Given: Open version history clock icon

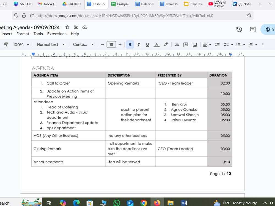Looking at the screenshot, I should (239, 29).
